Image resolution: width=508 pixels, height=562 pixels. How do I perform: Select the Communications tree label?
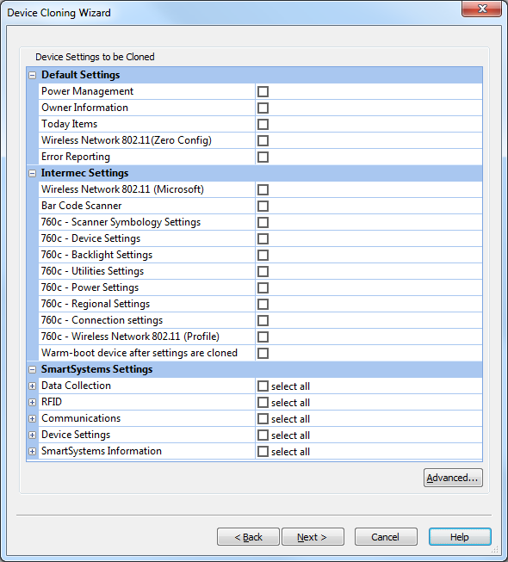81,418
